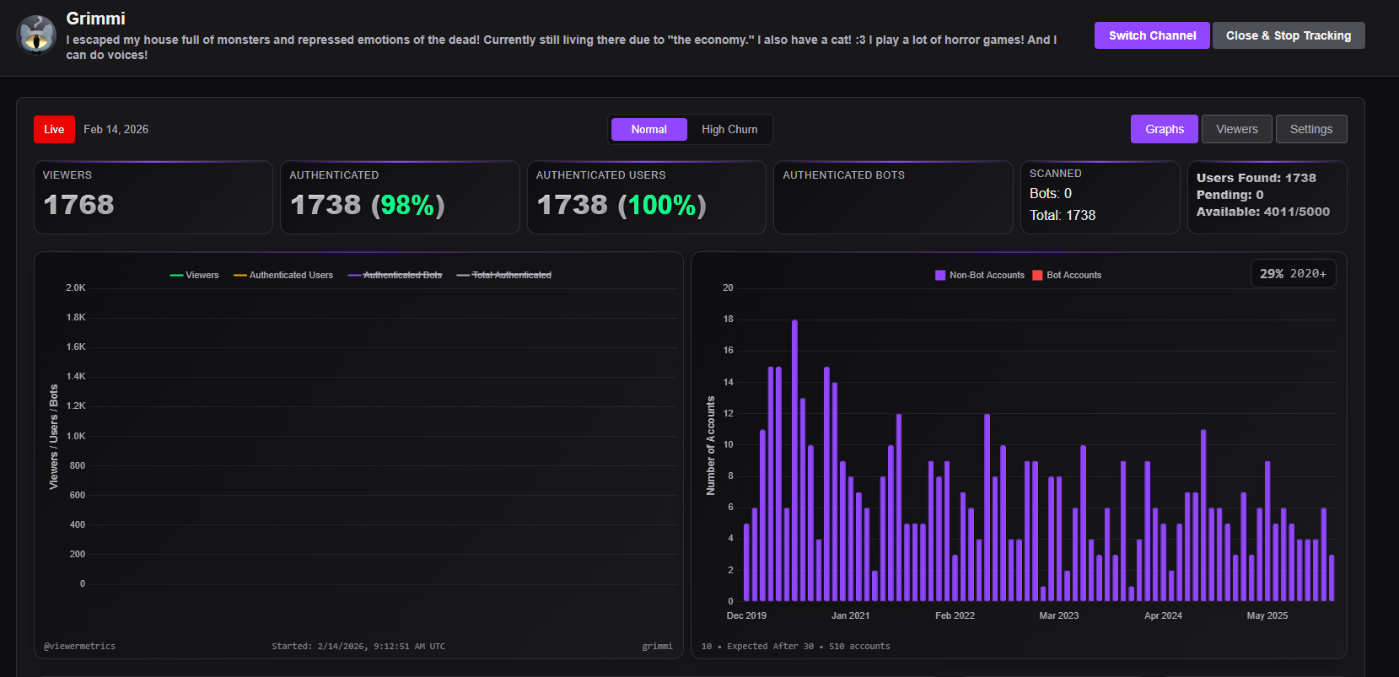Toggle Non-Bot Accounts in bar chart legend
Image resolution: width=1399 pixels, height=677 pixels.
pyautogui.click(x=980, y=275)
